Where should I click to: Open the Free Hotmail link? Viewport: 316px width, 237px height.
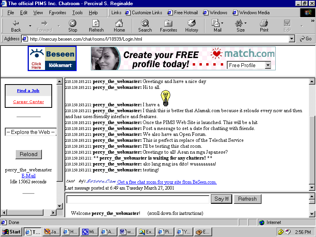[182, 13]
